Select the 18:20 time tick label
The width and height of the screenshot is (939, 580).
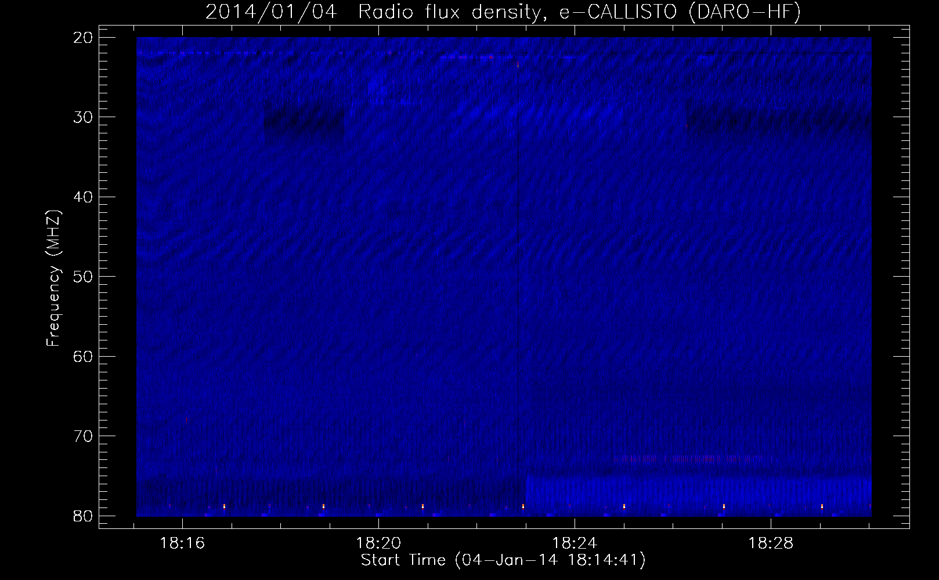pyautogui.click(x=378, y=543)
